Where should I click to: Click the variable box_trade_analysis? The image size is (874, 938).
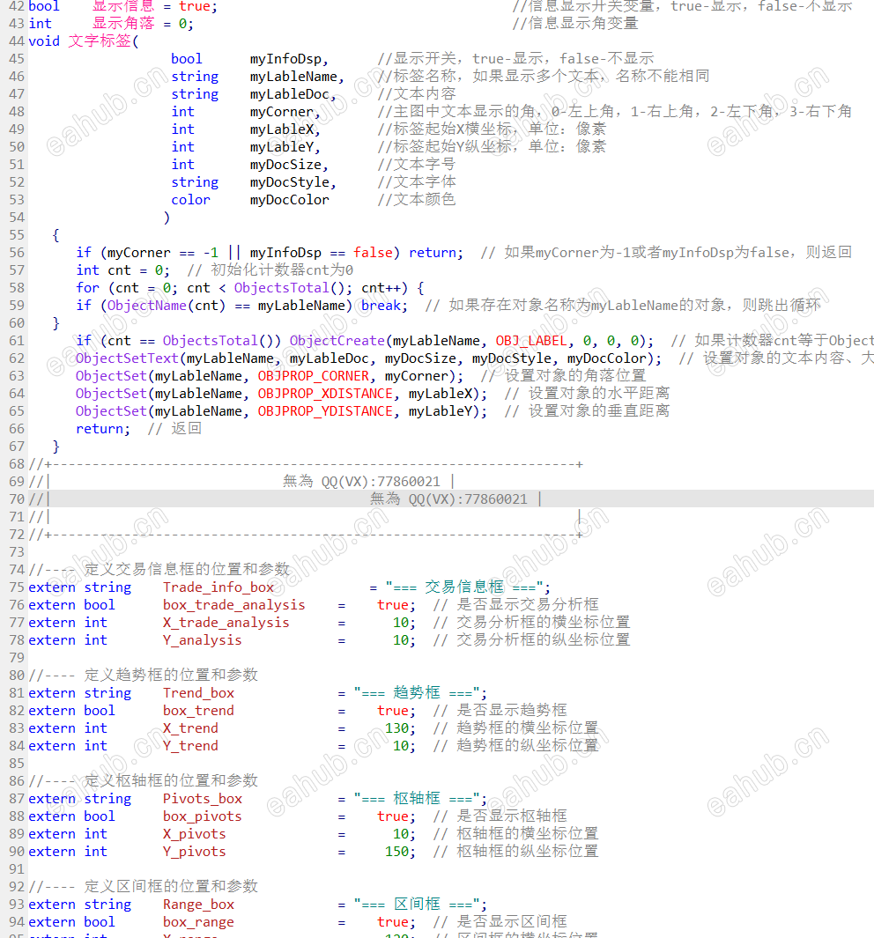click(x=233, y=605)
